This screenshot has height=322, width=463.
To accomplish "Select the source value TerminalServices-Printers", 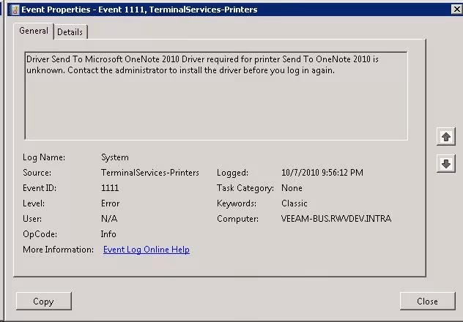I will (x=150, y=173).
